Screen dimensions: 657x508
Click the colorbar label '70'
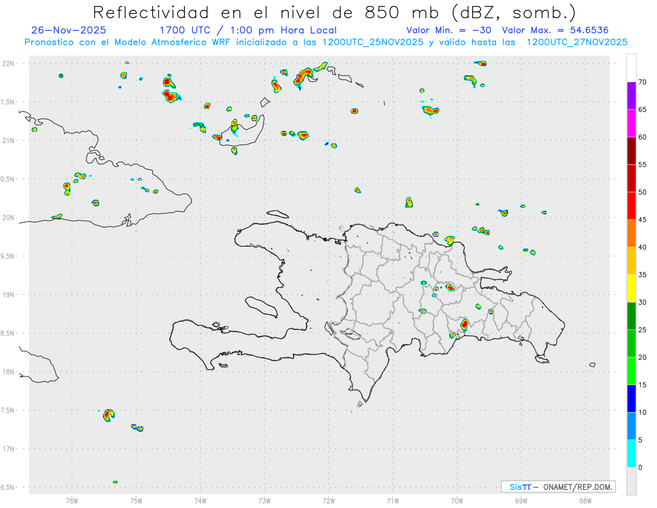coord(642,82)
